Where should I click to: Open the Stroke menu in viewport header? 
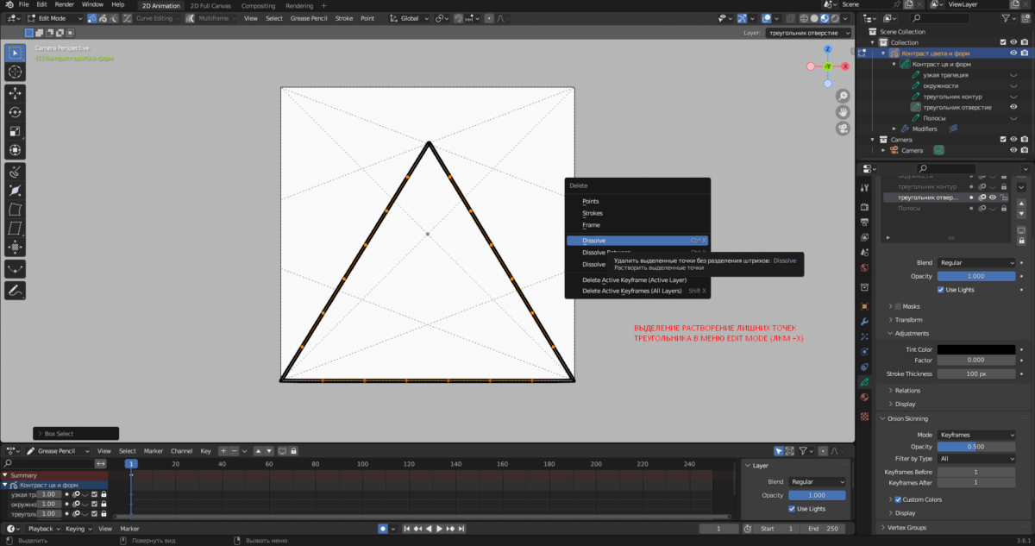click(344, 18)
